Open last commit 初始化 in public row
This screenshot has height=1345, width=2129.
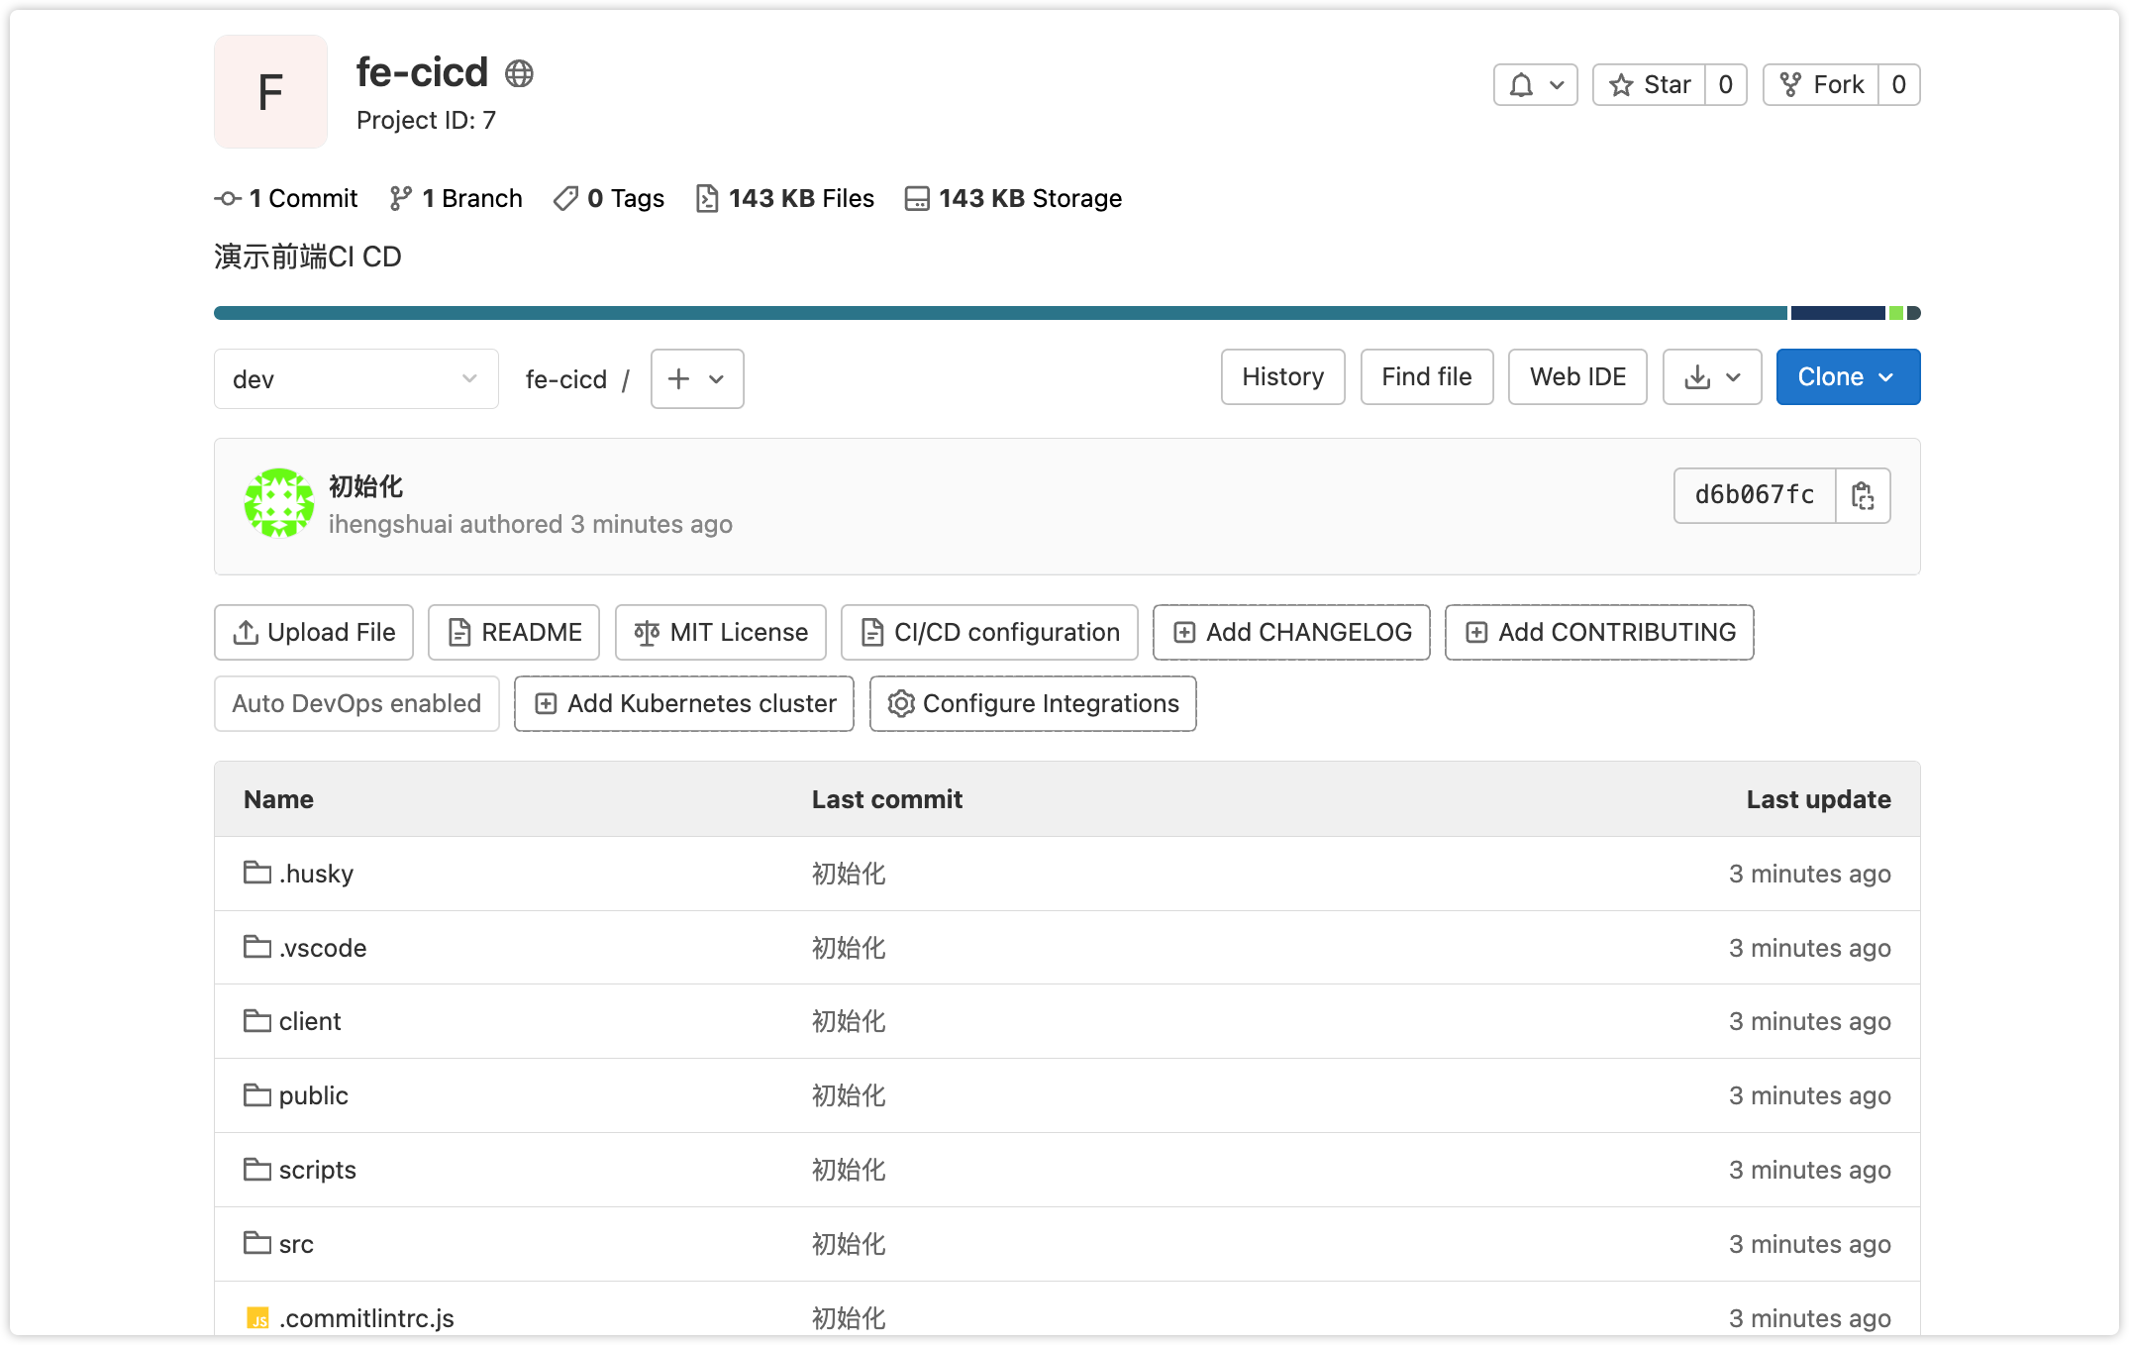[x=849, y=1095]
